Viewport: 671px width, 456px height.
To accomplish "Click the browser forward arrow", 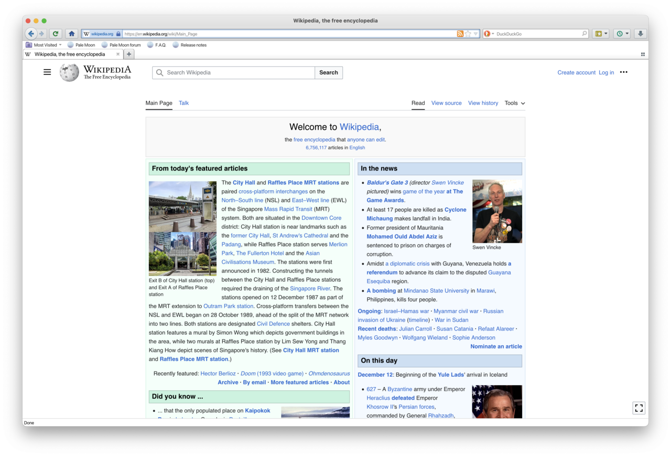I will [x=42, y=34].
